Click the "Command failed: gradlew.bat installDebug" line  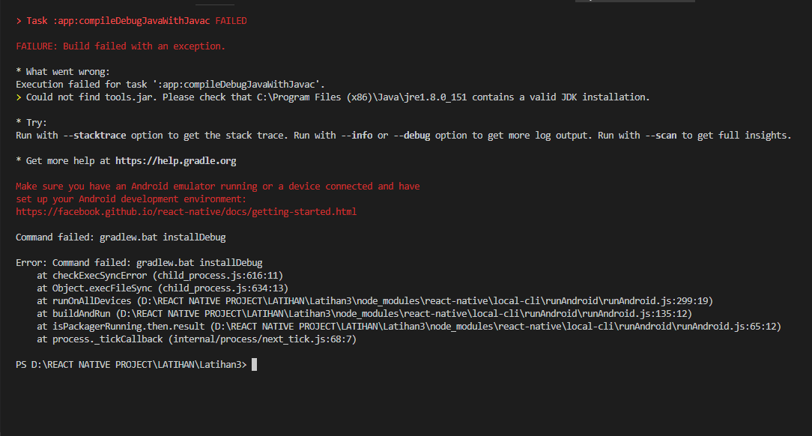121,237
